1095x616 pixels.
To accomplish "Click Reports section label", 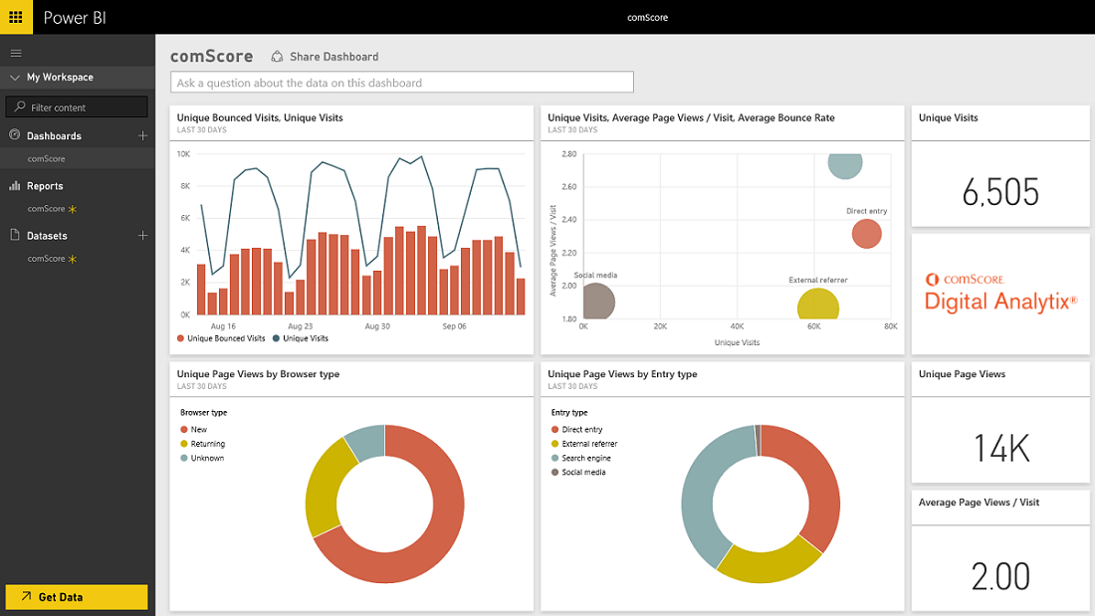I will 45,186.
